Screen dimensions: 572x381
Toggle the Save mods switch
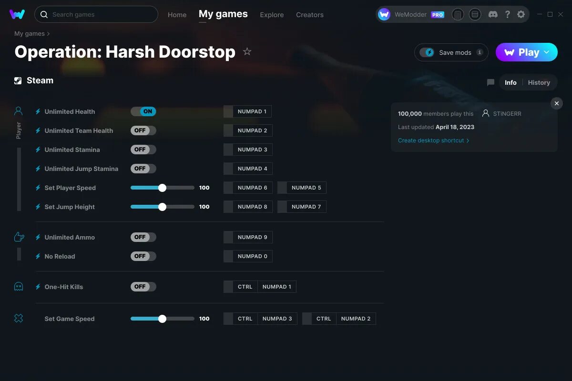[x=427, y=52]
